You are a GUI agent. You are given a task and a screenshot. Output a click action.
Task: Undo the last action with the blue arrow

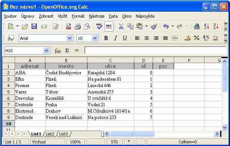(166, 27)
